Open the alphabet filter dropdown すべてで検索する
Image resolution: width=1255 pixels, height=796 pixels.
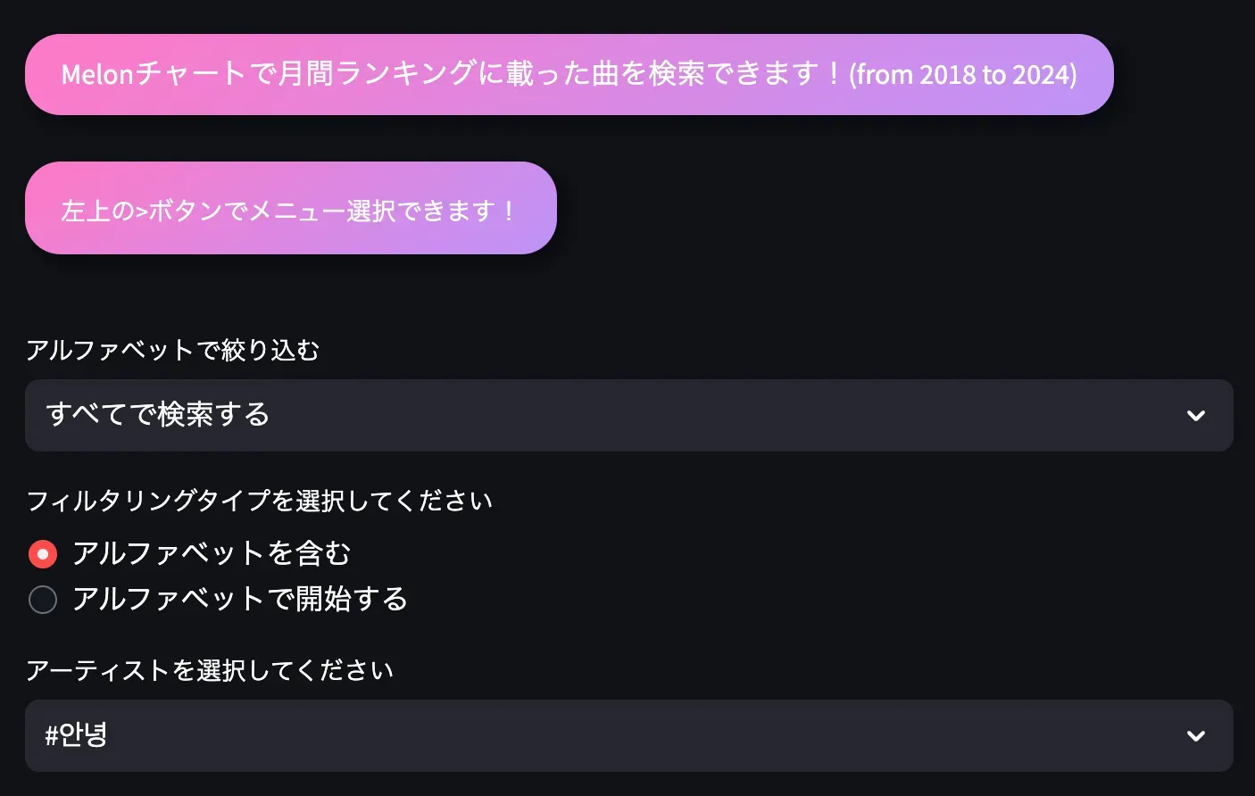pos(625,415)
